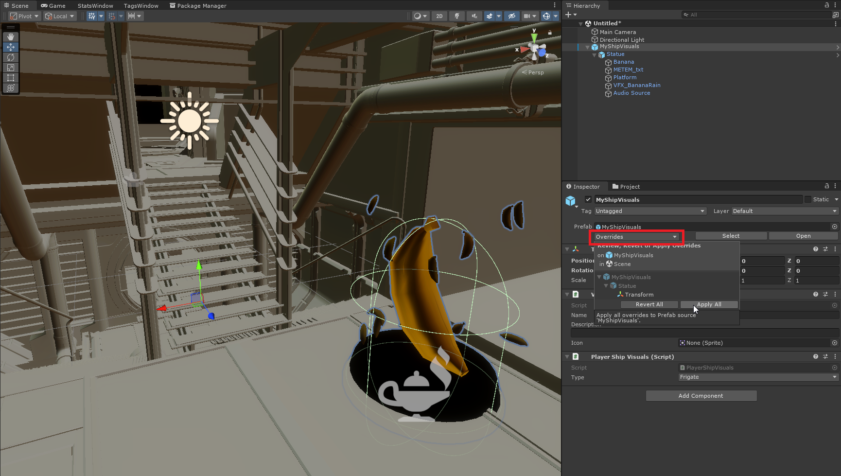Select VFX_BananaRain in the Hierarchy
The height and width of the screenshot is (476, 841).
(636, 85)
